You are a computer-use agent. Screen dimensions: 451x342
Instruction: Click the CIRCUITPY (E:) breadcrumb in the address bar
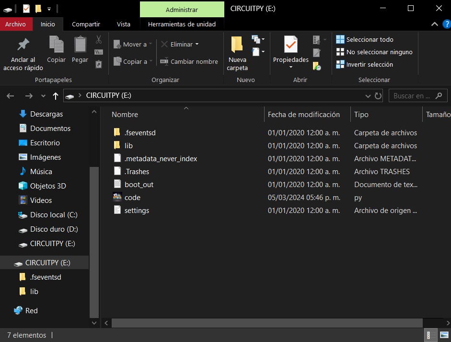108,95
